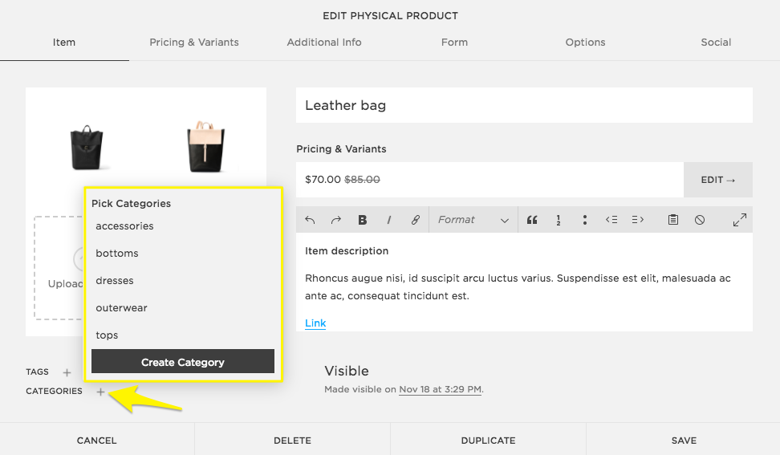Click the plus icon next to Tags
Image resolution: width=780 pixels, height=455 pixels.
tap(67, 372)
